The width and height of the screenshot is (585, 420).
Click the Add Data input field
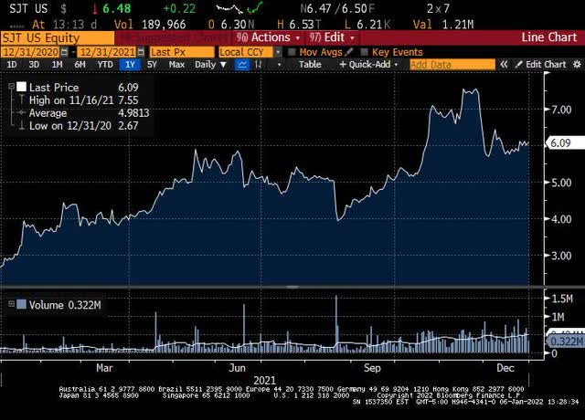(452, 65)
